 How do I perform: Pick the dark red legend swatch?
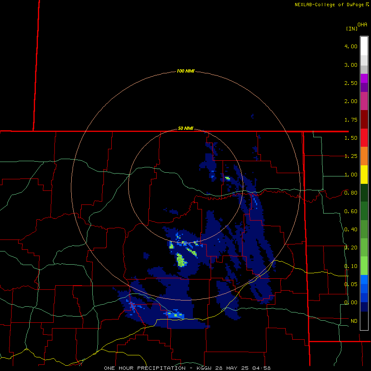coord(364,119)
